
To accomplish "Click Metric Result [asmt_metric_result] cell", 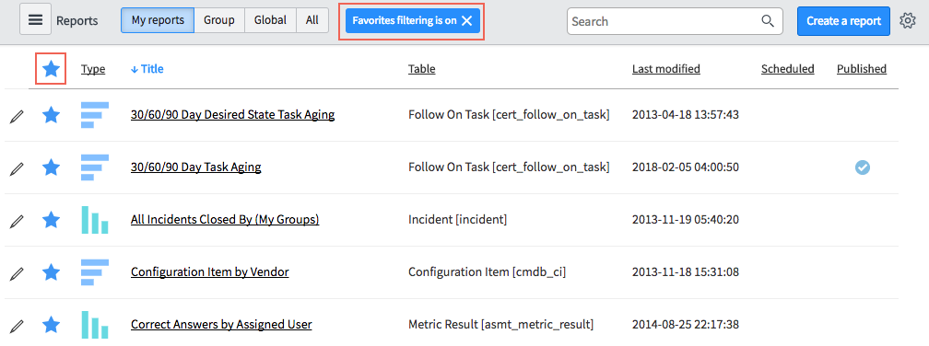I will (x=500, y=324).
